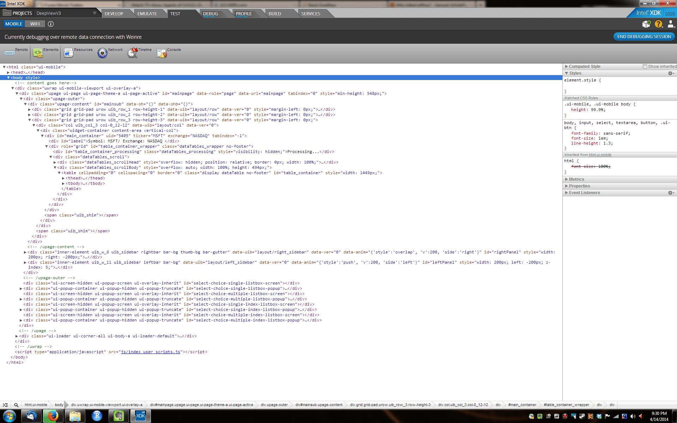Collapse the body element node

[8, 78]
